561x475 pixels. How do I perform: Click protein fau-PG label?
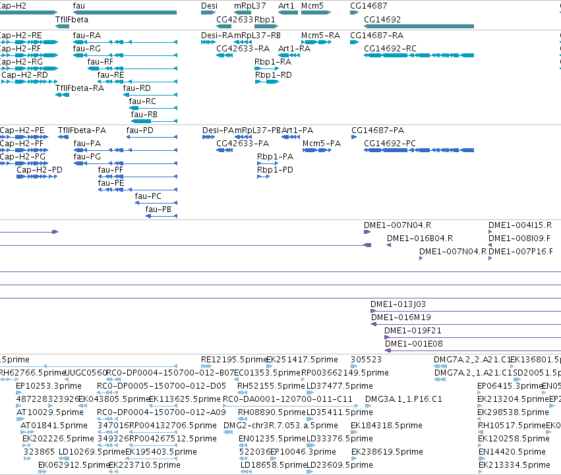(87, 157)
